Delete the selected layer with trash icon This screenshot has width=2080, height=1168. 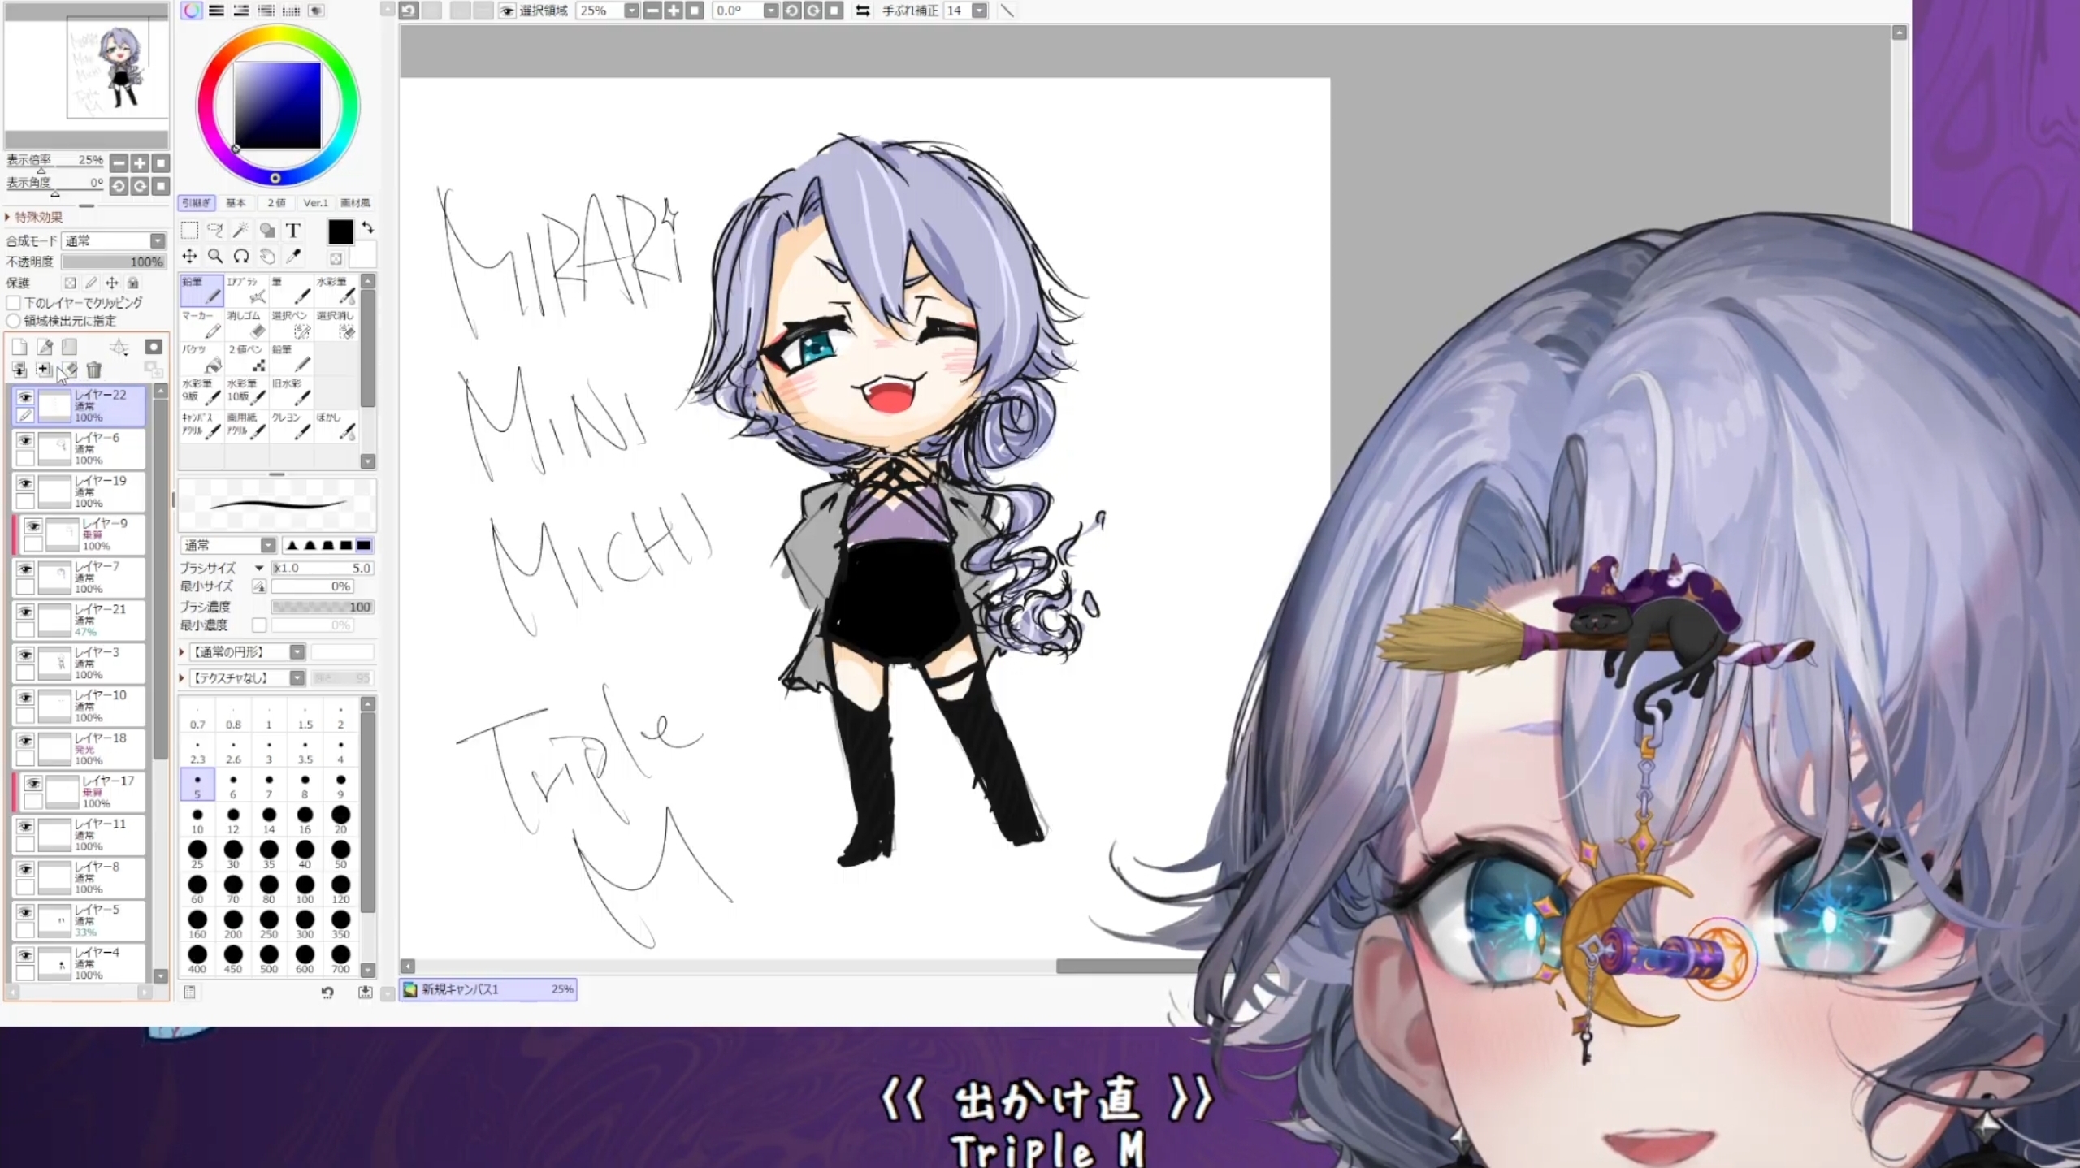point(93,370)
